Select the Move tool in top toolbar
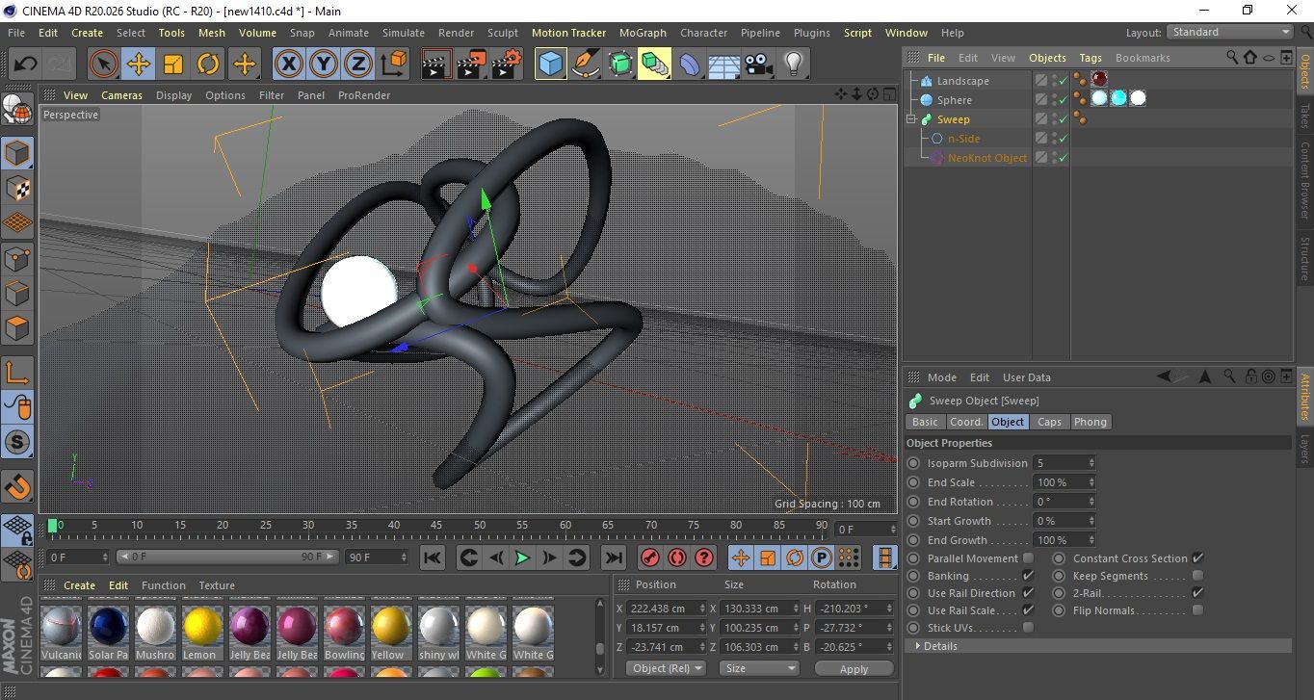 pyautogui.click(x=138, y=65)
